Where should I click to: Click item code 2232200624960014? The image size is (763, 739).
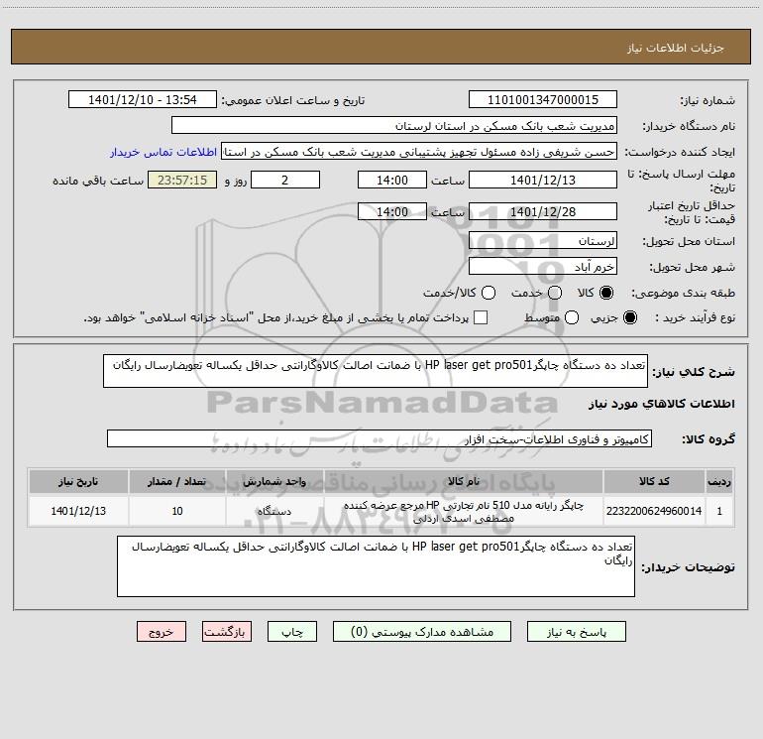[x=654, y=511]
